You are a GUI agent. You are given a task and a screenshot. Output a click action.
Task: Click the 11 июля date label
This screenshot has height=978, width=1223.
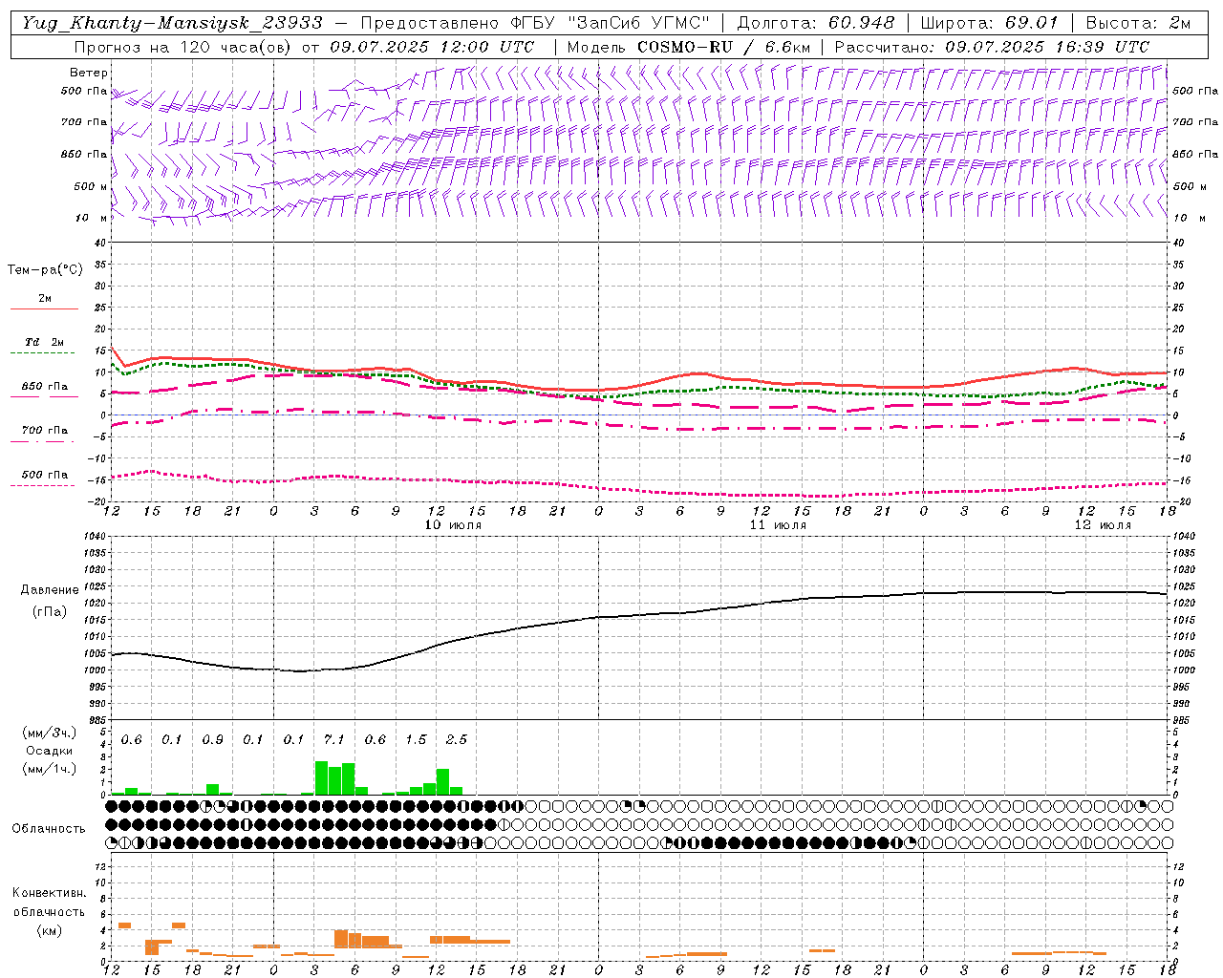(x=778, y=525)
